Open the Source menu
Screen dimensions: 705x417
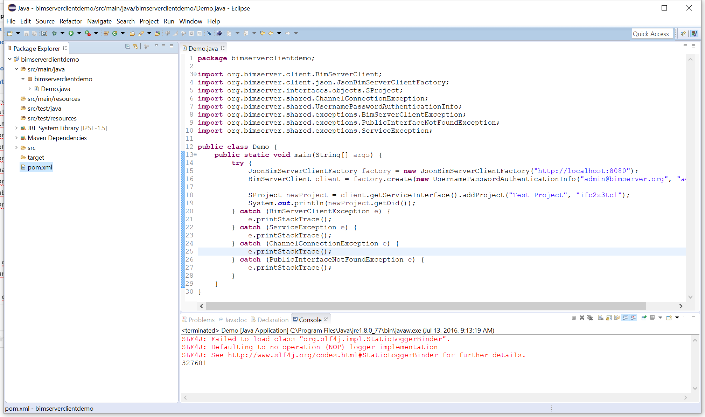[45, 21]
